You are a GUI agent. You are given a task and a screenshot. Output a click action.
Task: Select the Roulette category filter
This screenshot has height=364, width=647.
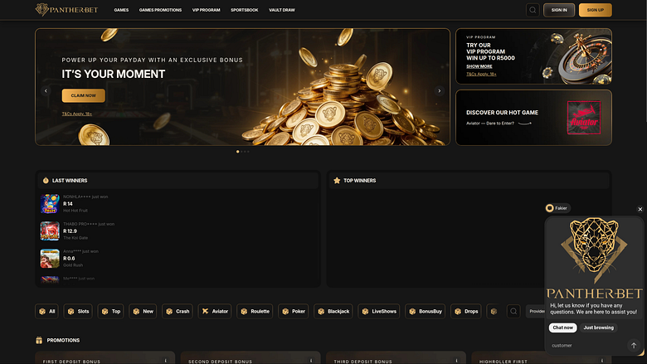tap(255, 311)
